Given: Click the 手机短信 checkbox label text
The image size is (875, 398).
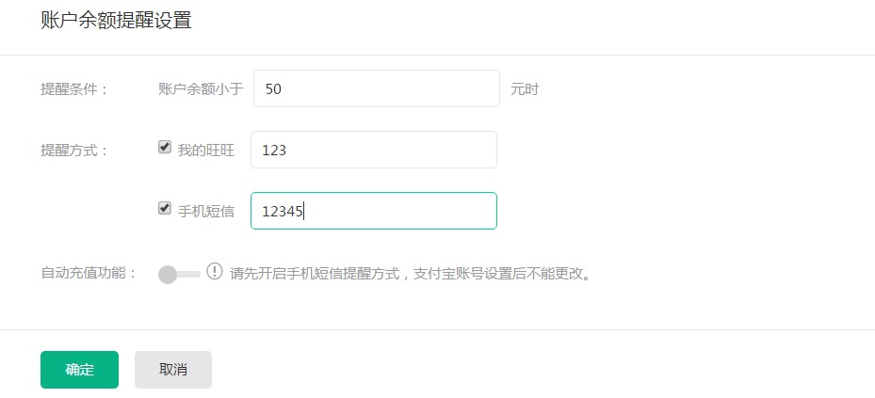Looking at the screenshot, I should pyautogui.click(x=206, y=212).
